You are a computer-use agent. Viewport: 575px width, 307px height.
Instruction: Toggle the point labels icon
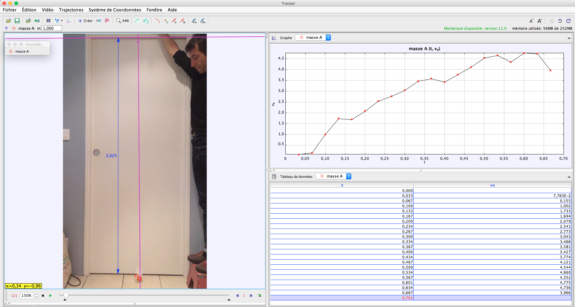[146, 21]
